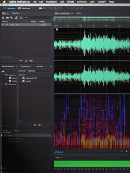The height and width of the screenshot is (173, 130).
Task: Click the trash icon in Files panel
Action: [21, 18]
